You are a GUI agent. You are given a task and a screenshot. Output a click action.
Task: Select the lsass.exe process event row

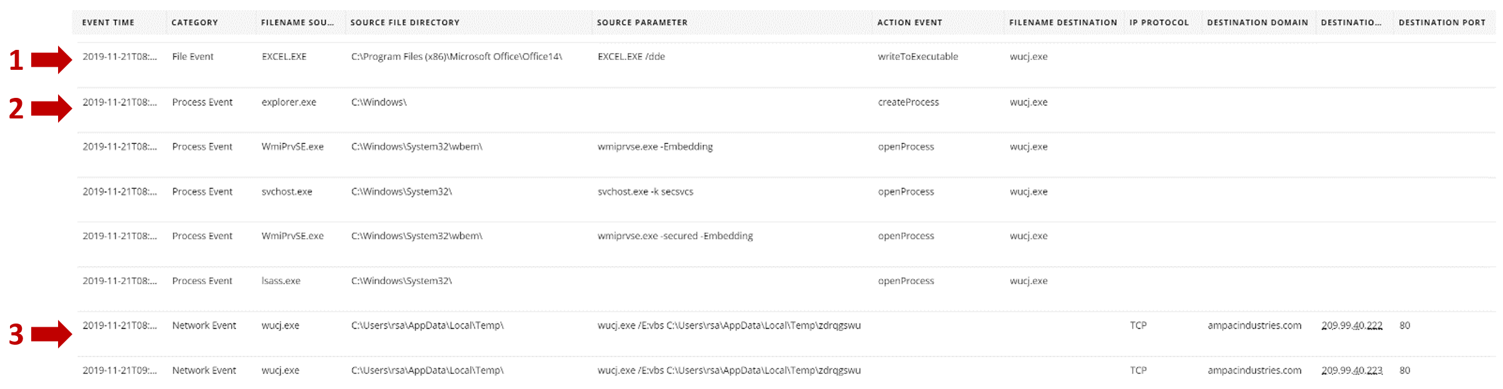(x=281, y=281)
